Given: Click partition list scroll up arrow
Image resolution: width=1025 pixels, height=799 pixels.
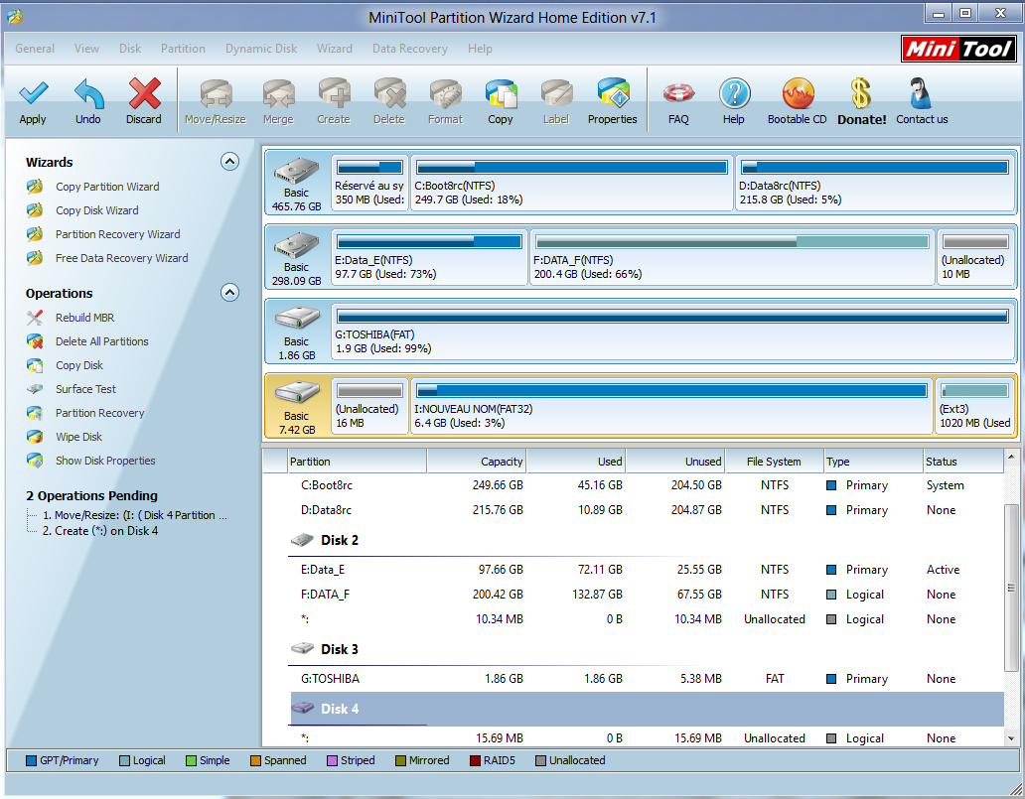Looking at the screenshot, I should pyautogui.click(x=1011, y=457).
